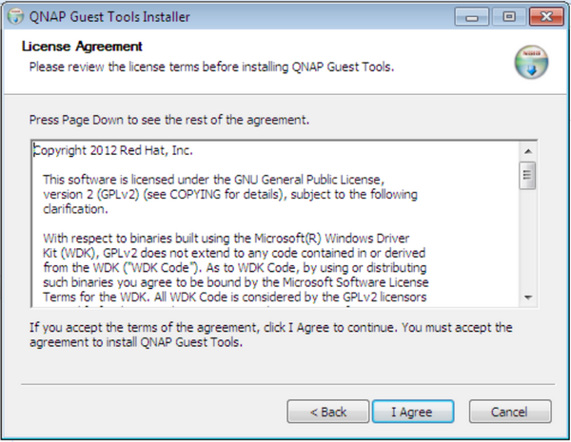This screenshot has height=442, width=571.
Task: Click the license scrollbar down arrow
Action: pyautogui.click(x=528, y=298)
